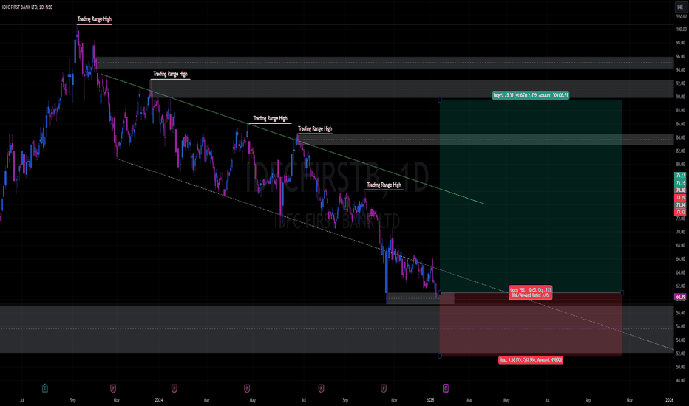Click the green Target label of the long position

tap(531, 94)
